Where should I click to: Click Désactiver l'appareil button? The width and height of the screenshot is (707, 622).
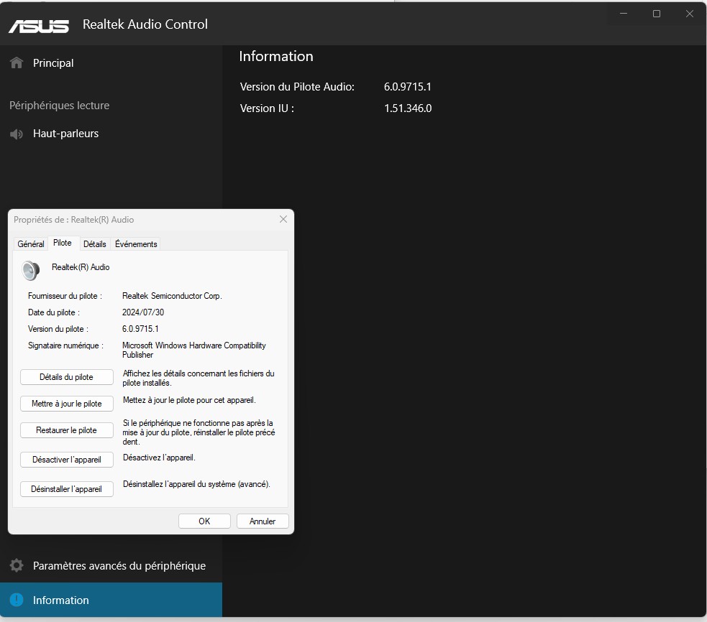tap(67, 460)
